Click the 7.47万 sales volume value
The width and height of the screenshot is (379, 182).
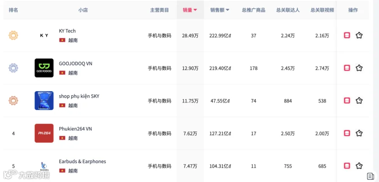190,166
